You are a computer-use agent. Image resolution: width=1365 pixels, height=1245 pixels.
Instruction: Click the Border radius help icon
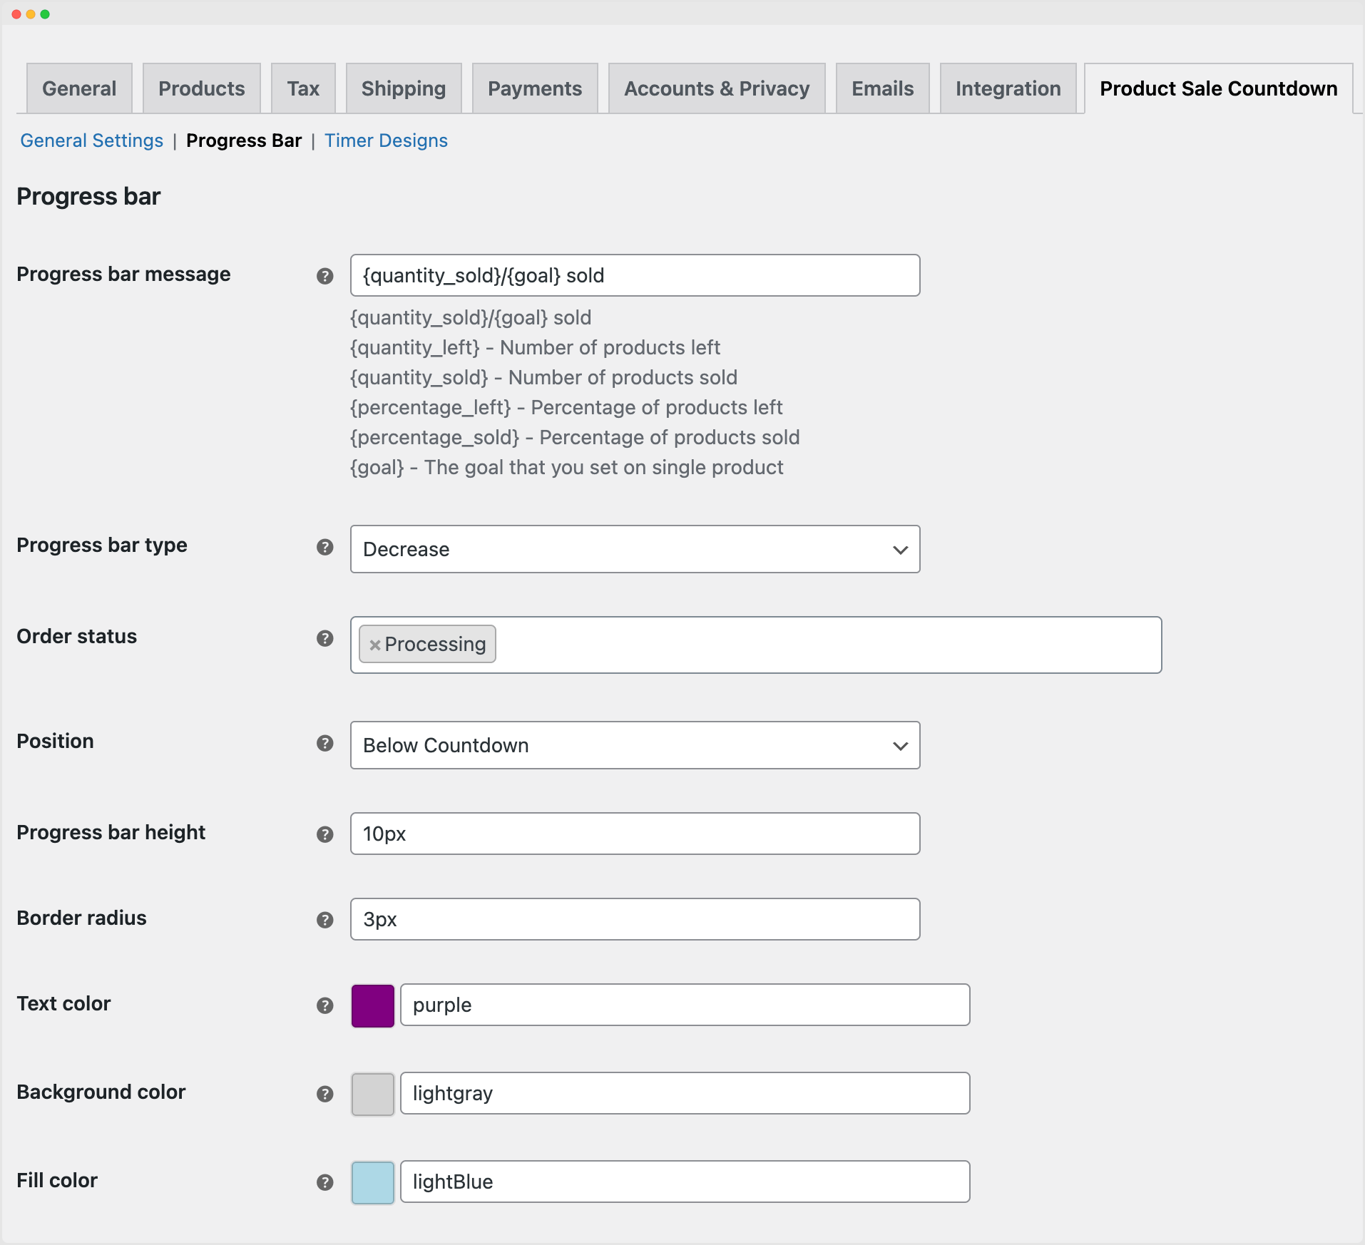point(324,920)
